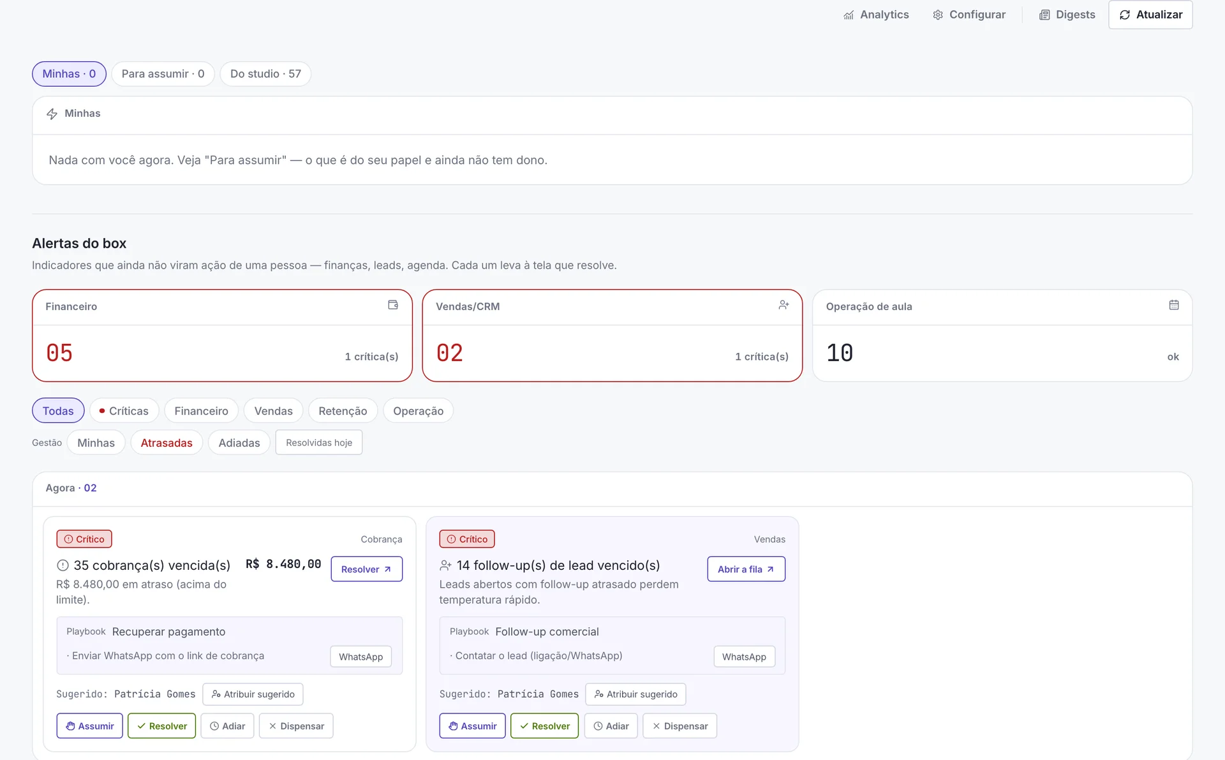Click the Resolver link with arrow on Cobrança card
This screenshot has height=760, width=1225.
[x=367, y=569]
